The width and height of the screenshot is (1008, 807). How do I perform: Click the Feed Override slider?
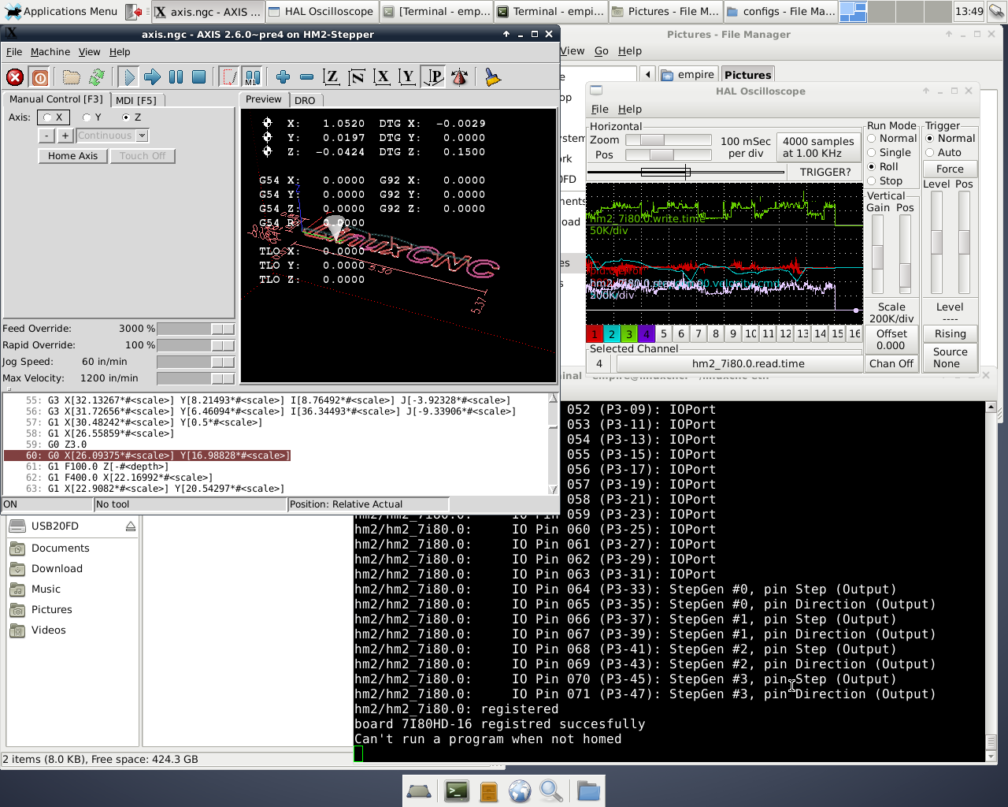click(x=195, y=329)
